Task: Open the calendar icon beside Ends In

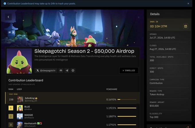Action: [x=186, y=26]
